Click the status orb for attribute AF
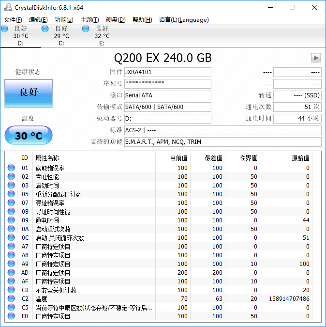 click(x=11, y=281)
